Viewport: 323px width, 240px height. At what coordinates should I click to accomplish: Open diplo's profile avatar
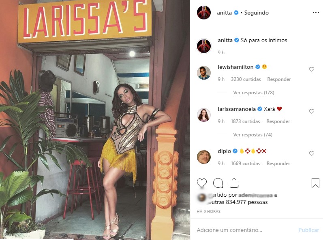tap(204, 157)
